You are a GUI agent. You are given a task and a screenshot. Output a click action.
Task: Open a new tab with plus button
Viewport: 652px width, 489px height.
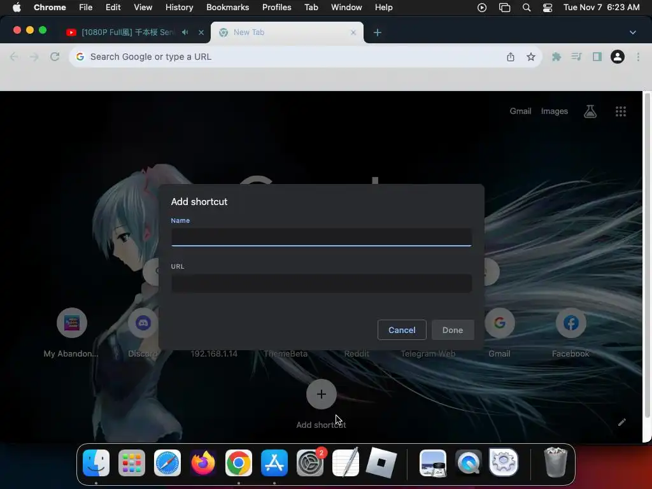[377, 32]
